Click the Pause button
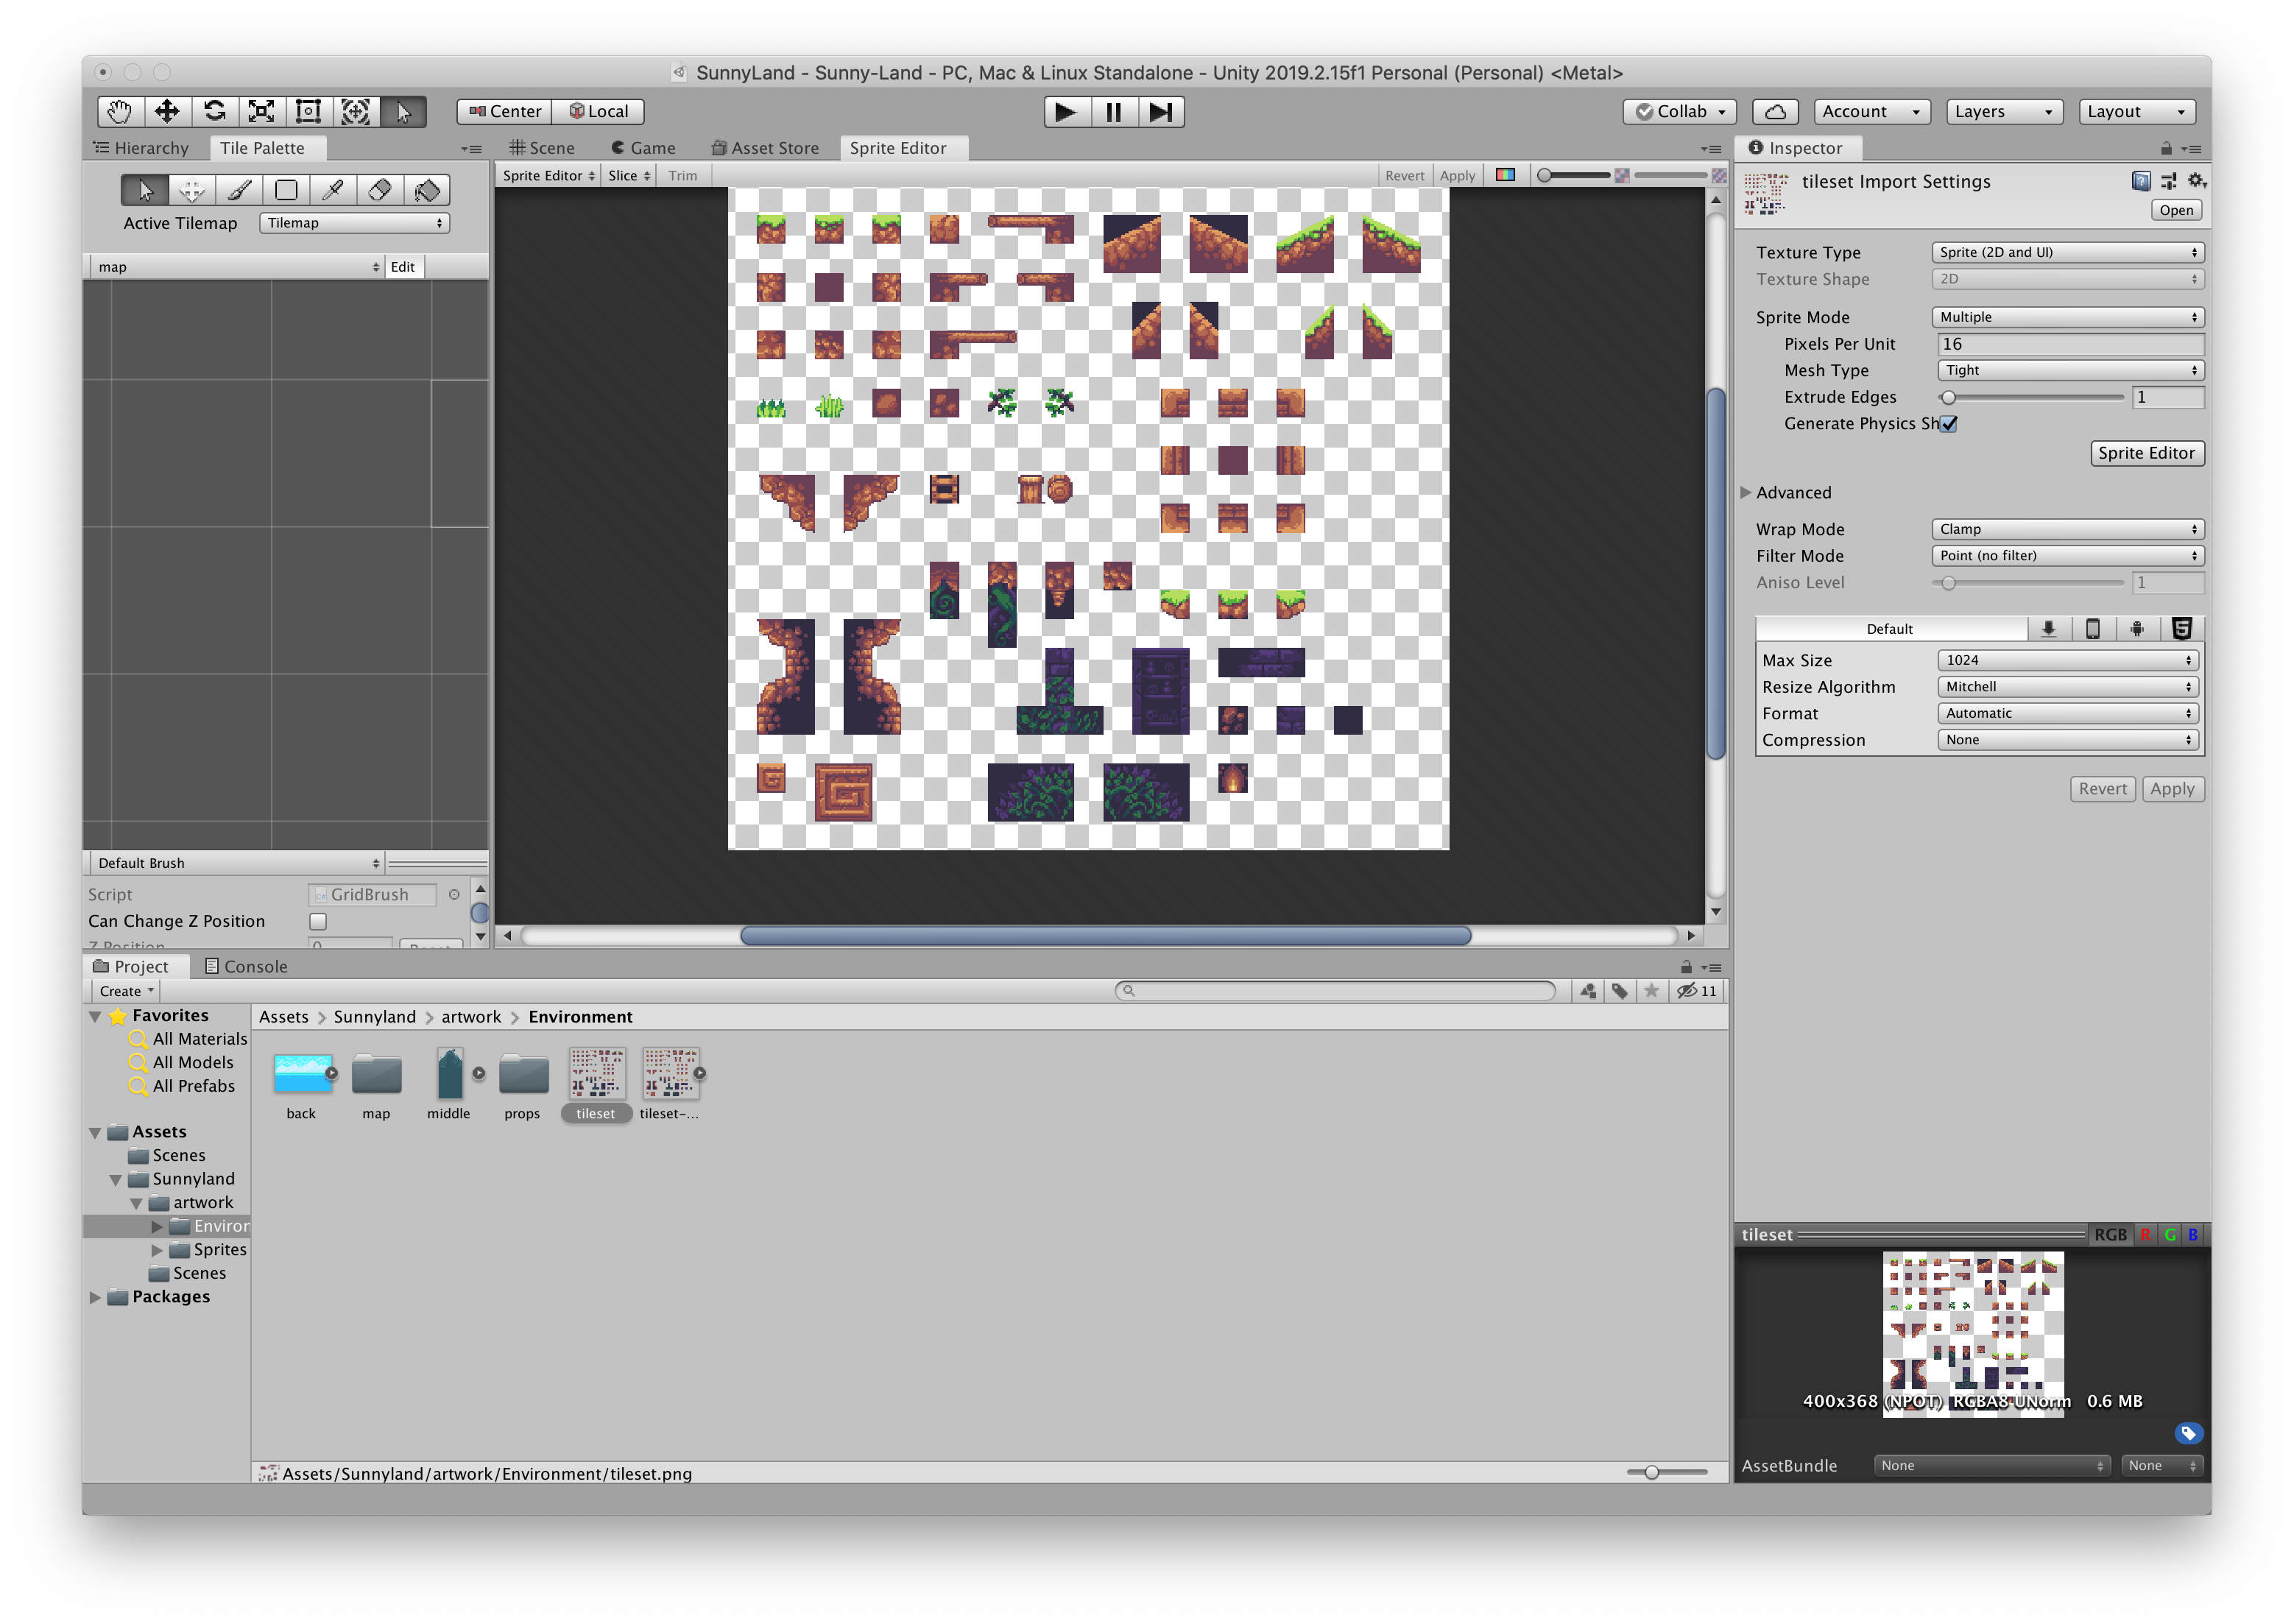 tap(1113, 111)
